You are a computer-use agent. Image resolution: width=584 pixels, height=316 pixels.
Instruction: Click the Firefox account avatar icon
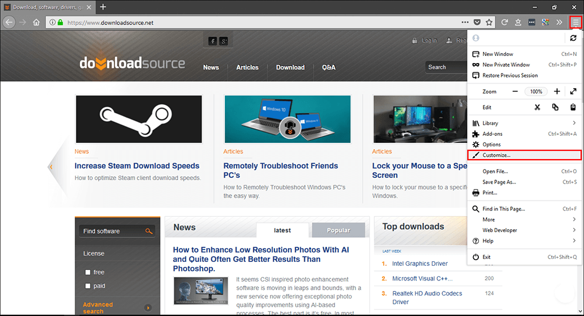click(475, 38)
